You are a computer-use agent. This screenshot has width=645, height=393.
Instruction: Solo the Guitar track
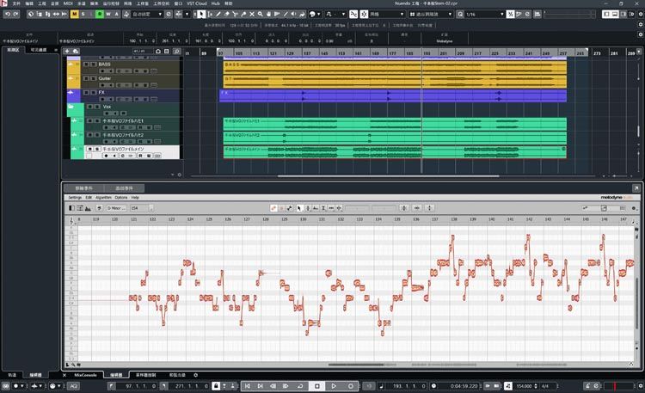[x=94, y=78]
